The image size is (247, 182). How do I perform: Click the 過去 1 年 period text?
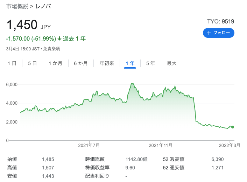(74, 38)
